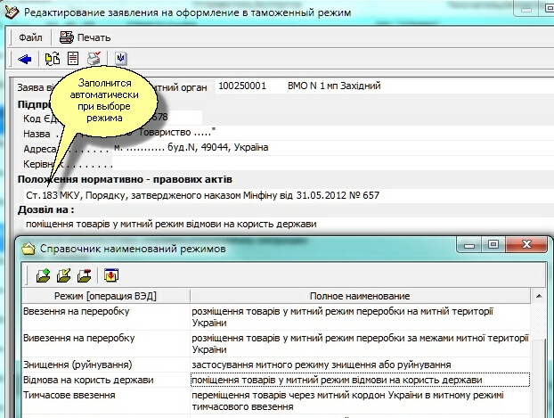Select the Знищення (руйнування) row

[275, 365]
